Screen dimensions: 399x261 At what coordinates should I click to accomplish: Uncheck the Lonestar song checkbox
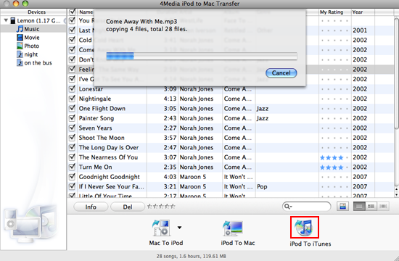pos(73,88)
